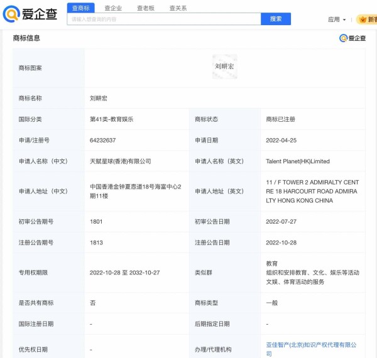The width and height of the screenshot is (377, 358).
Task: Select application date 2022-04-25
Action: tap(281, 140)
